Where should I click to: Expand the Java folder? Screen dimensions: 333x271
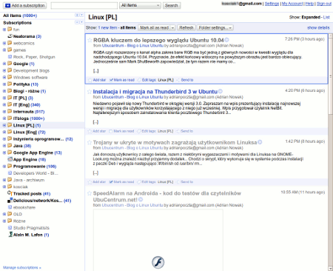coord(4,146)
